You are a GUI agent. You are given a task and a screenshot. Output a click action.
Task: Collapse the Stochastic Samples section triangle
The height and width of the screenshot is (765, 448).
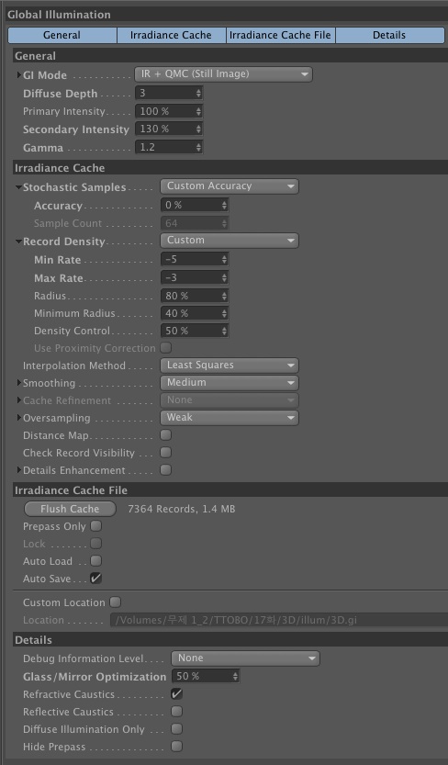click(18, 187)
